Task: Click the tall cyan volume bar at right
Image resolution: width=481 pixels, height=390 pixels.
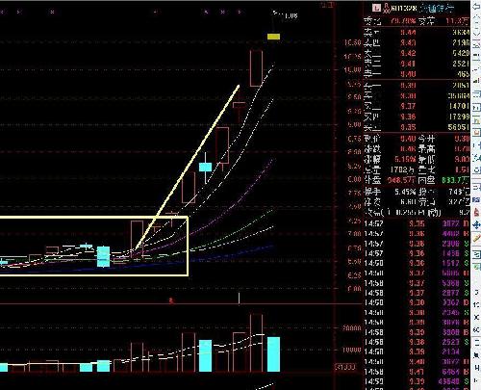Action: (x=273, y=354)
